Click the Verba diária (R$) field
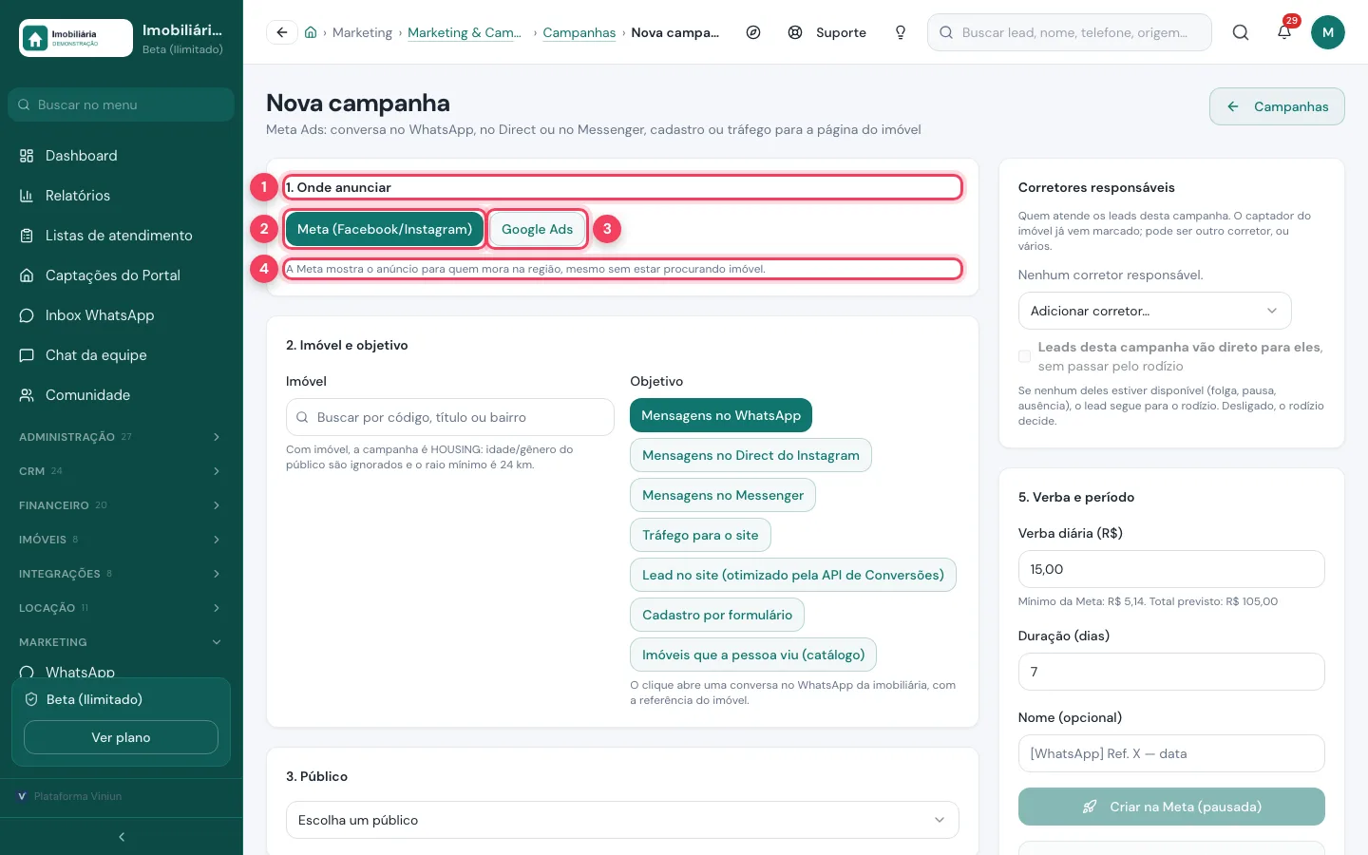The height and width of the screenshot is (855, 1368). [x=1171, y=569]
